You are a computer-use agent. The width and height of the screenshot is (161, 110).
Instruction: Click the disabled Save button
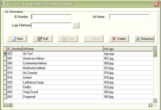[68, 39]
